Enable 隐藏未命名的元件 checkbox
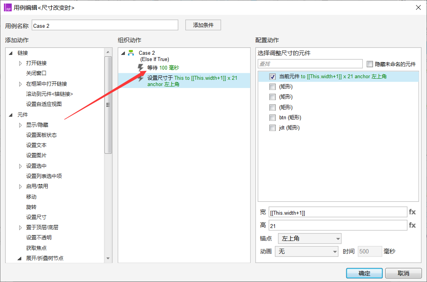This screenshot has height=282, width=427. click(370, 64)
